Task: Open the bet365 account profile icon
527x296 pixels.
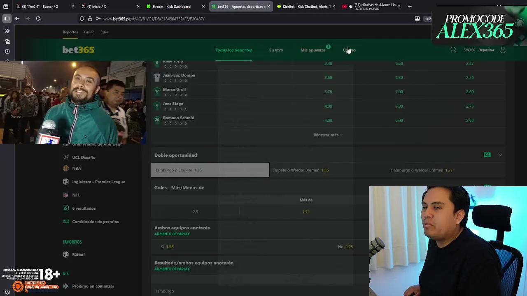Action: pos(503,50)
